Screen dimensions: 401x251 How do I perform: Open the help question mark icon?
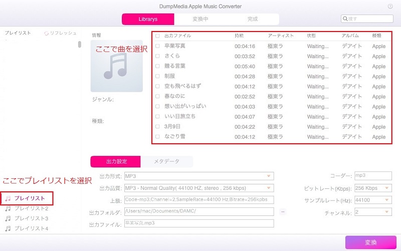point(390,7)
